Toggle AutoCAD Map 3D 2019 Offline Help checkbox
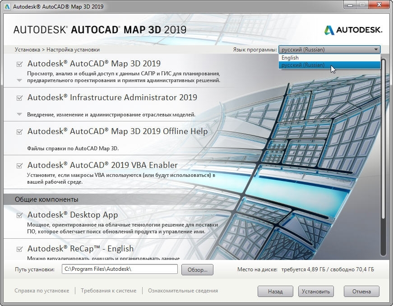The height and width of the screenshot is (306, 393). tap(19, 132)
